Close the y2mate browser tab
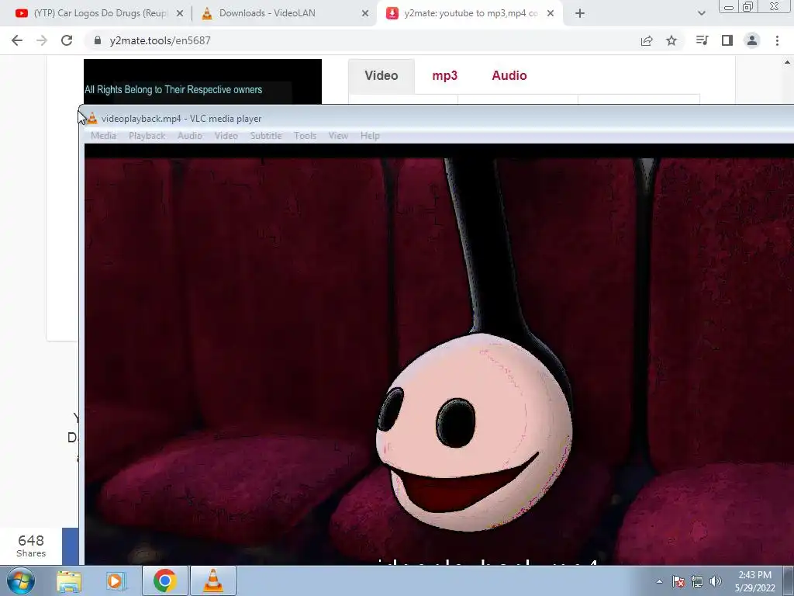The width and height of the screenshot is (794, 596). pyautogui.click(x=551, y=14)
